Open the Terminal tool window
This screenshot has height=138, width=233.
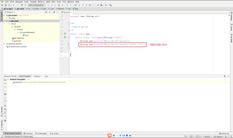click(28, 134)
